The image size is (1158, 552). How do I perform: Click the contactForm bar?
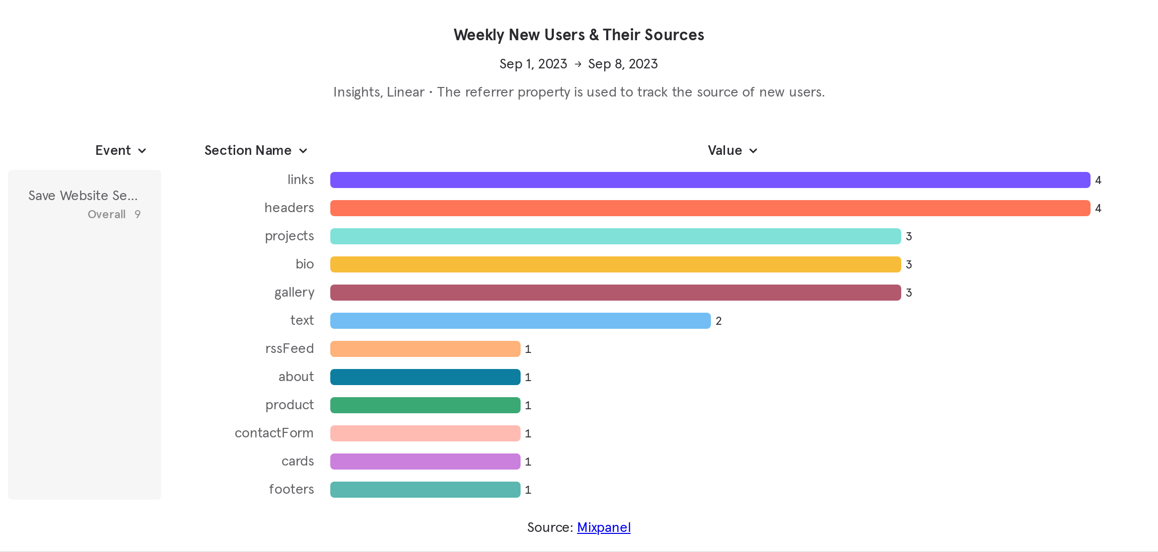(x=424, y=433)
